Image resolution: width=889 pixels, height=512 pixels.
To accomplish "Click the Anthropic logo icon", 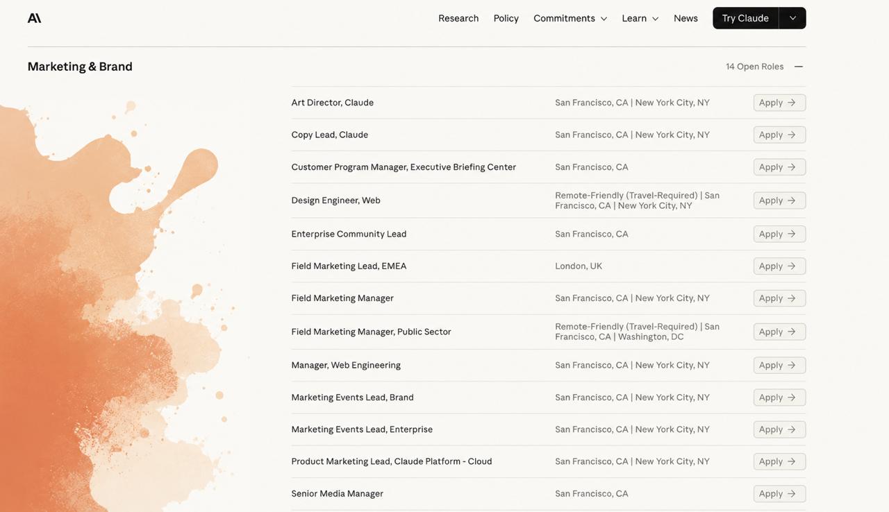I will 35,18.
